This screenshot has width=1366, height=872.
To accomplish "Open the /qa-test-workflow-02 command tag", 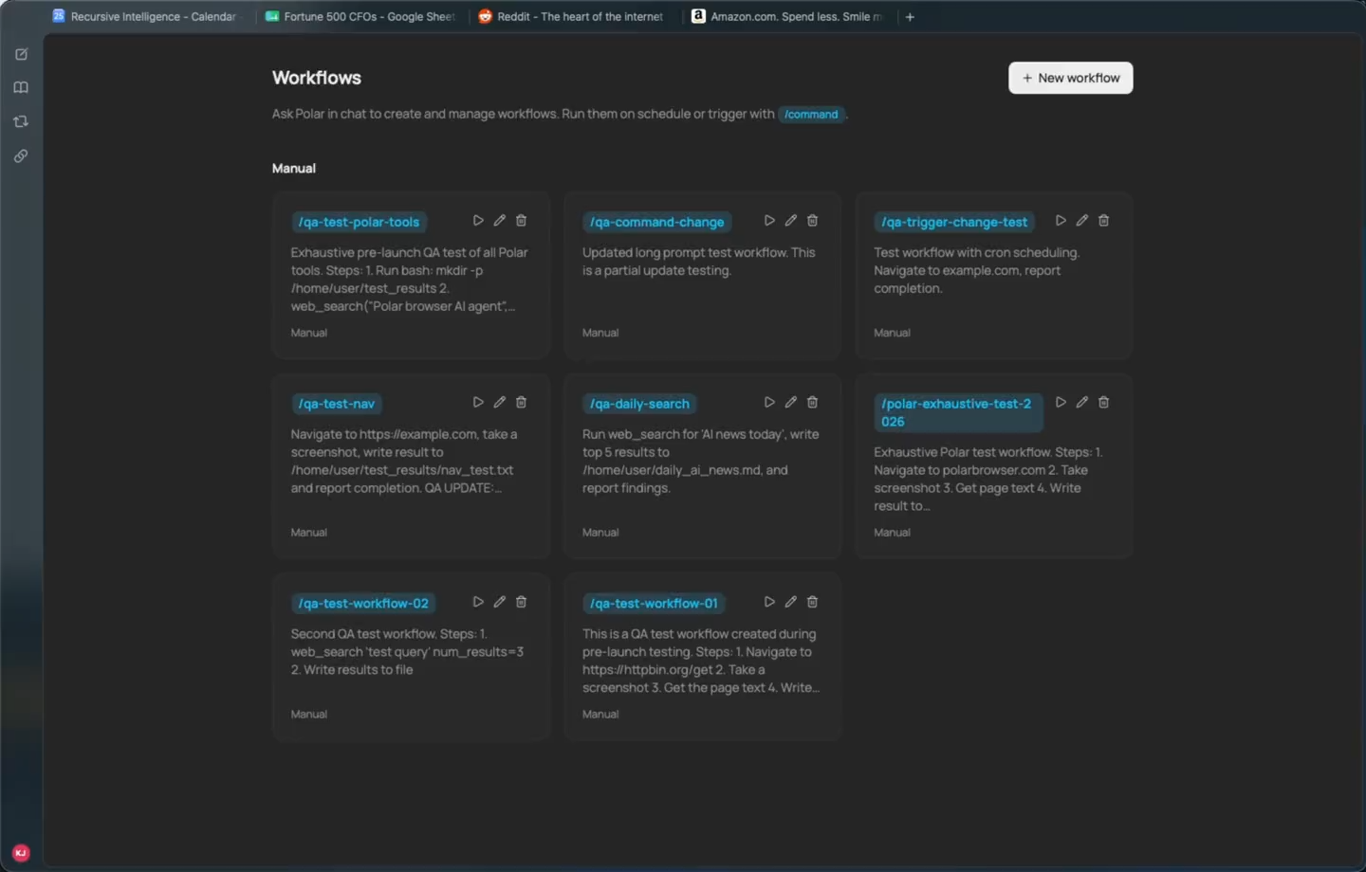I will pyautogui.click(x=363, y=604).
